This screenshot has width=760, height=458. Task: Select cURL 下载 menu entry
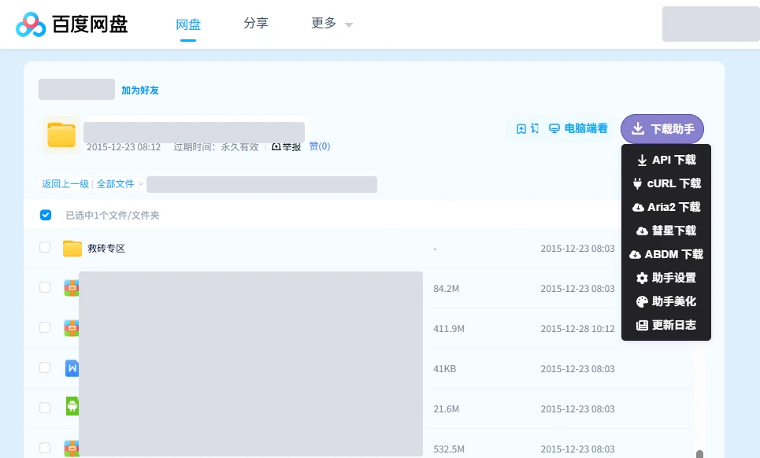(666, 183)
